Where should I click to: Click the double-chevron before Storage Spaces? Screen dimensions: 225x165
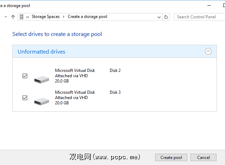pyautogui.click(x=28, y=17)
